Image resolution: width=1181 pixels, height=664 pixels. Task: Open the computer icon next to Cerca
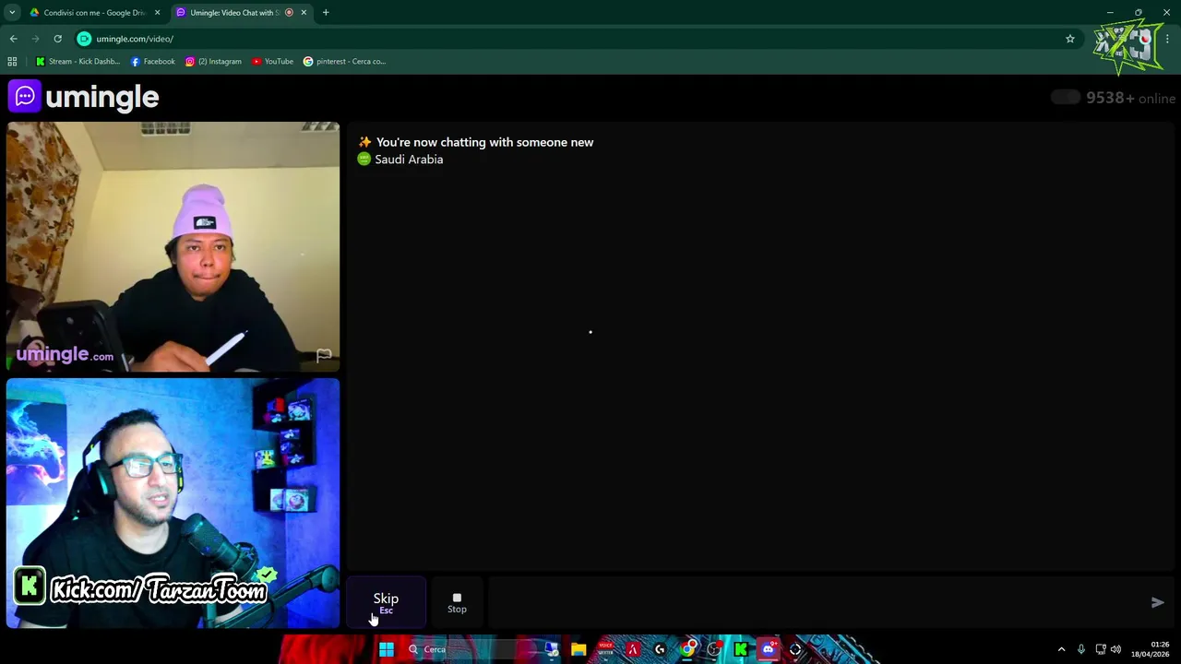point(552,649)
